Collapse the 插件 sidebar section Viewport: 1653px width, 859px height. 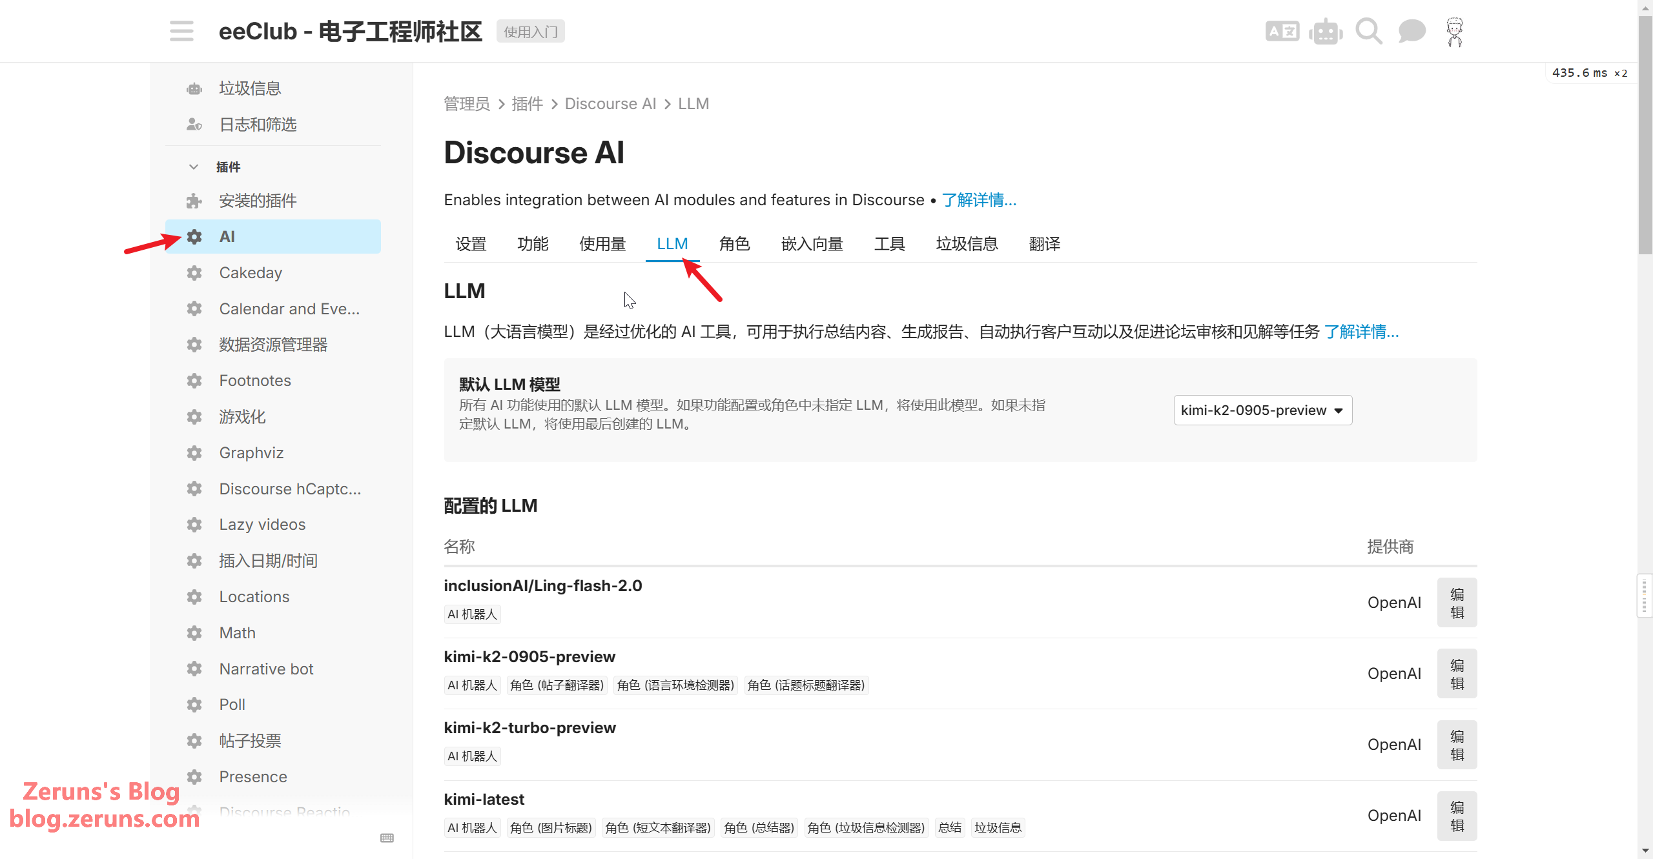coord(194,167)
